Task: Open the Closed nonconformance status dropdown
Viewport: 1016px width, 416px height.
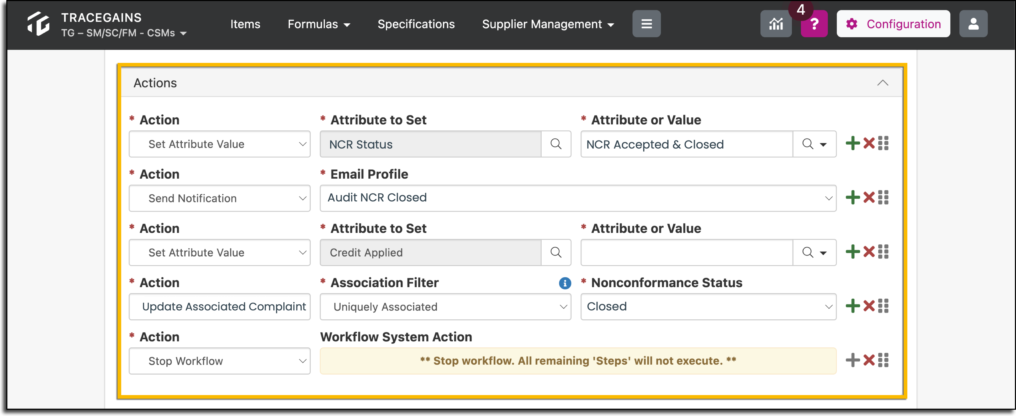Action: [708, 306]
